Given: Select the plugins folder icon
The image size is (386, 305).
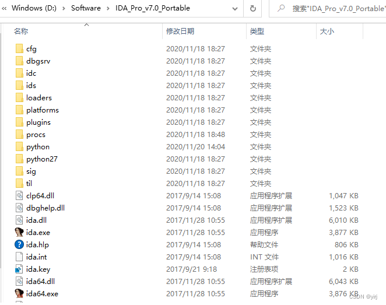Looking at the screenshot, I should point(19,122).
